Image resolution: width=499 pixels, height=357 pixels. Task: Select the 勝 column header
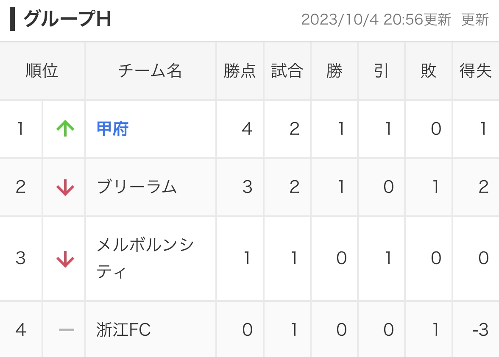pyautogui.click(x=334, y=71)
